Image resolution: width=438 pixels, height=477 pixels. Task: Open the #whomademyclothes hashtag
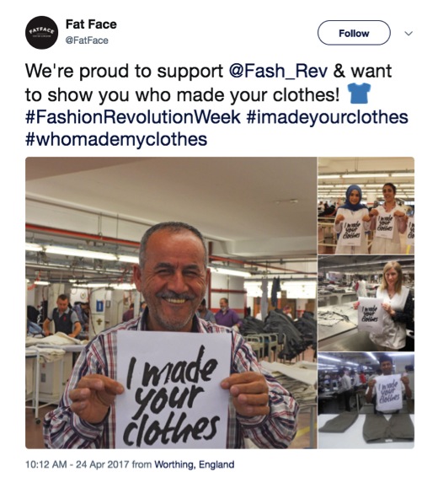116,139
